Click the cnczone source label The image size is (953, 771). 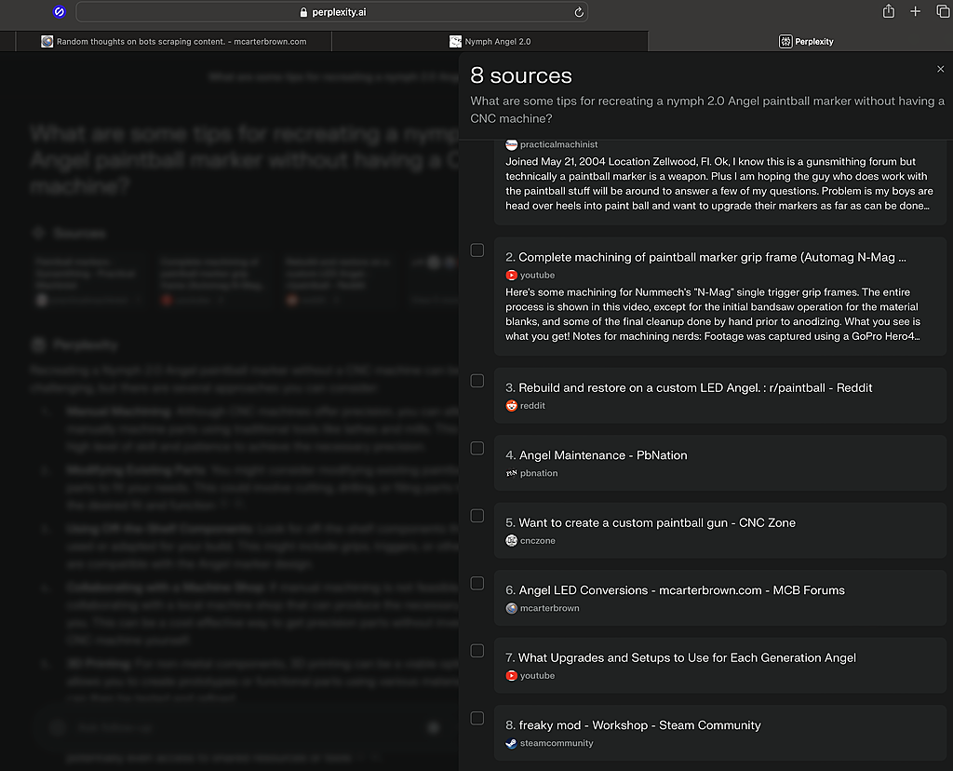[x=537, y=541]
